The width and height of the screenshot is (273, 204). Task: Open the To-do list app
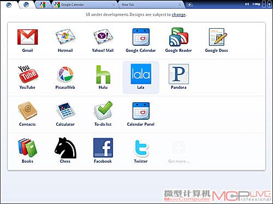(103, 110)
